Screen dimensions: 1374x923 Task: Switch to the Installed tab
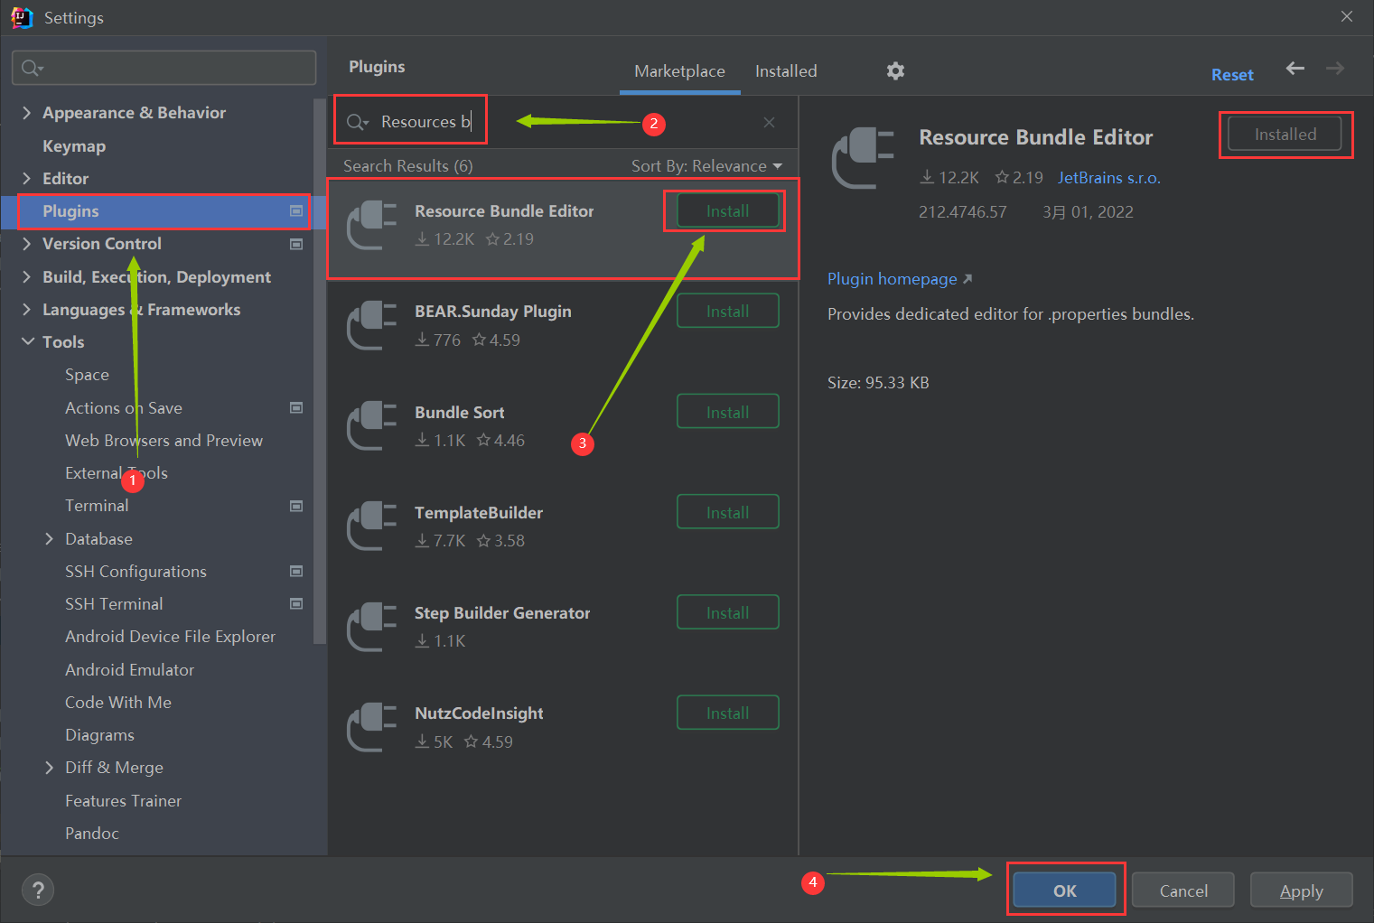point(786,71)
